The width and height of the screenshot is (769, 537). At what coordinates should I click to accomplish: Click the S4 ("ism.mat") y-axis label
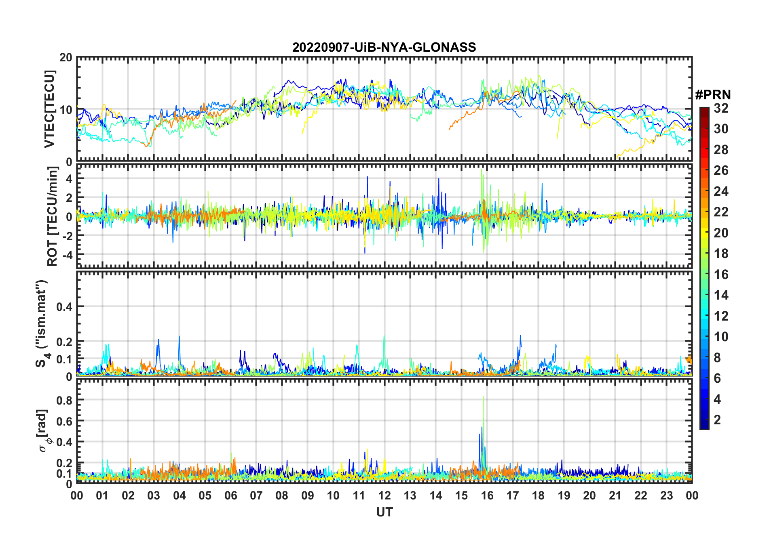(42, 324)
